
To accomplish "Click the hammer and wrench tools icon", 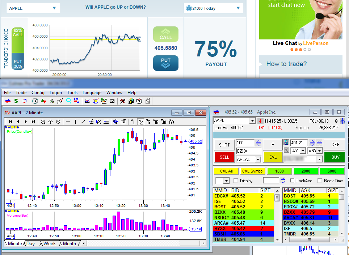I will click(123, 101).
